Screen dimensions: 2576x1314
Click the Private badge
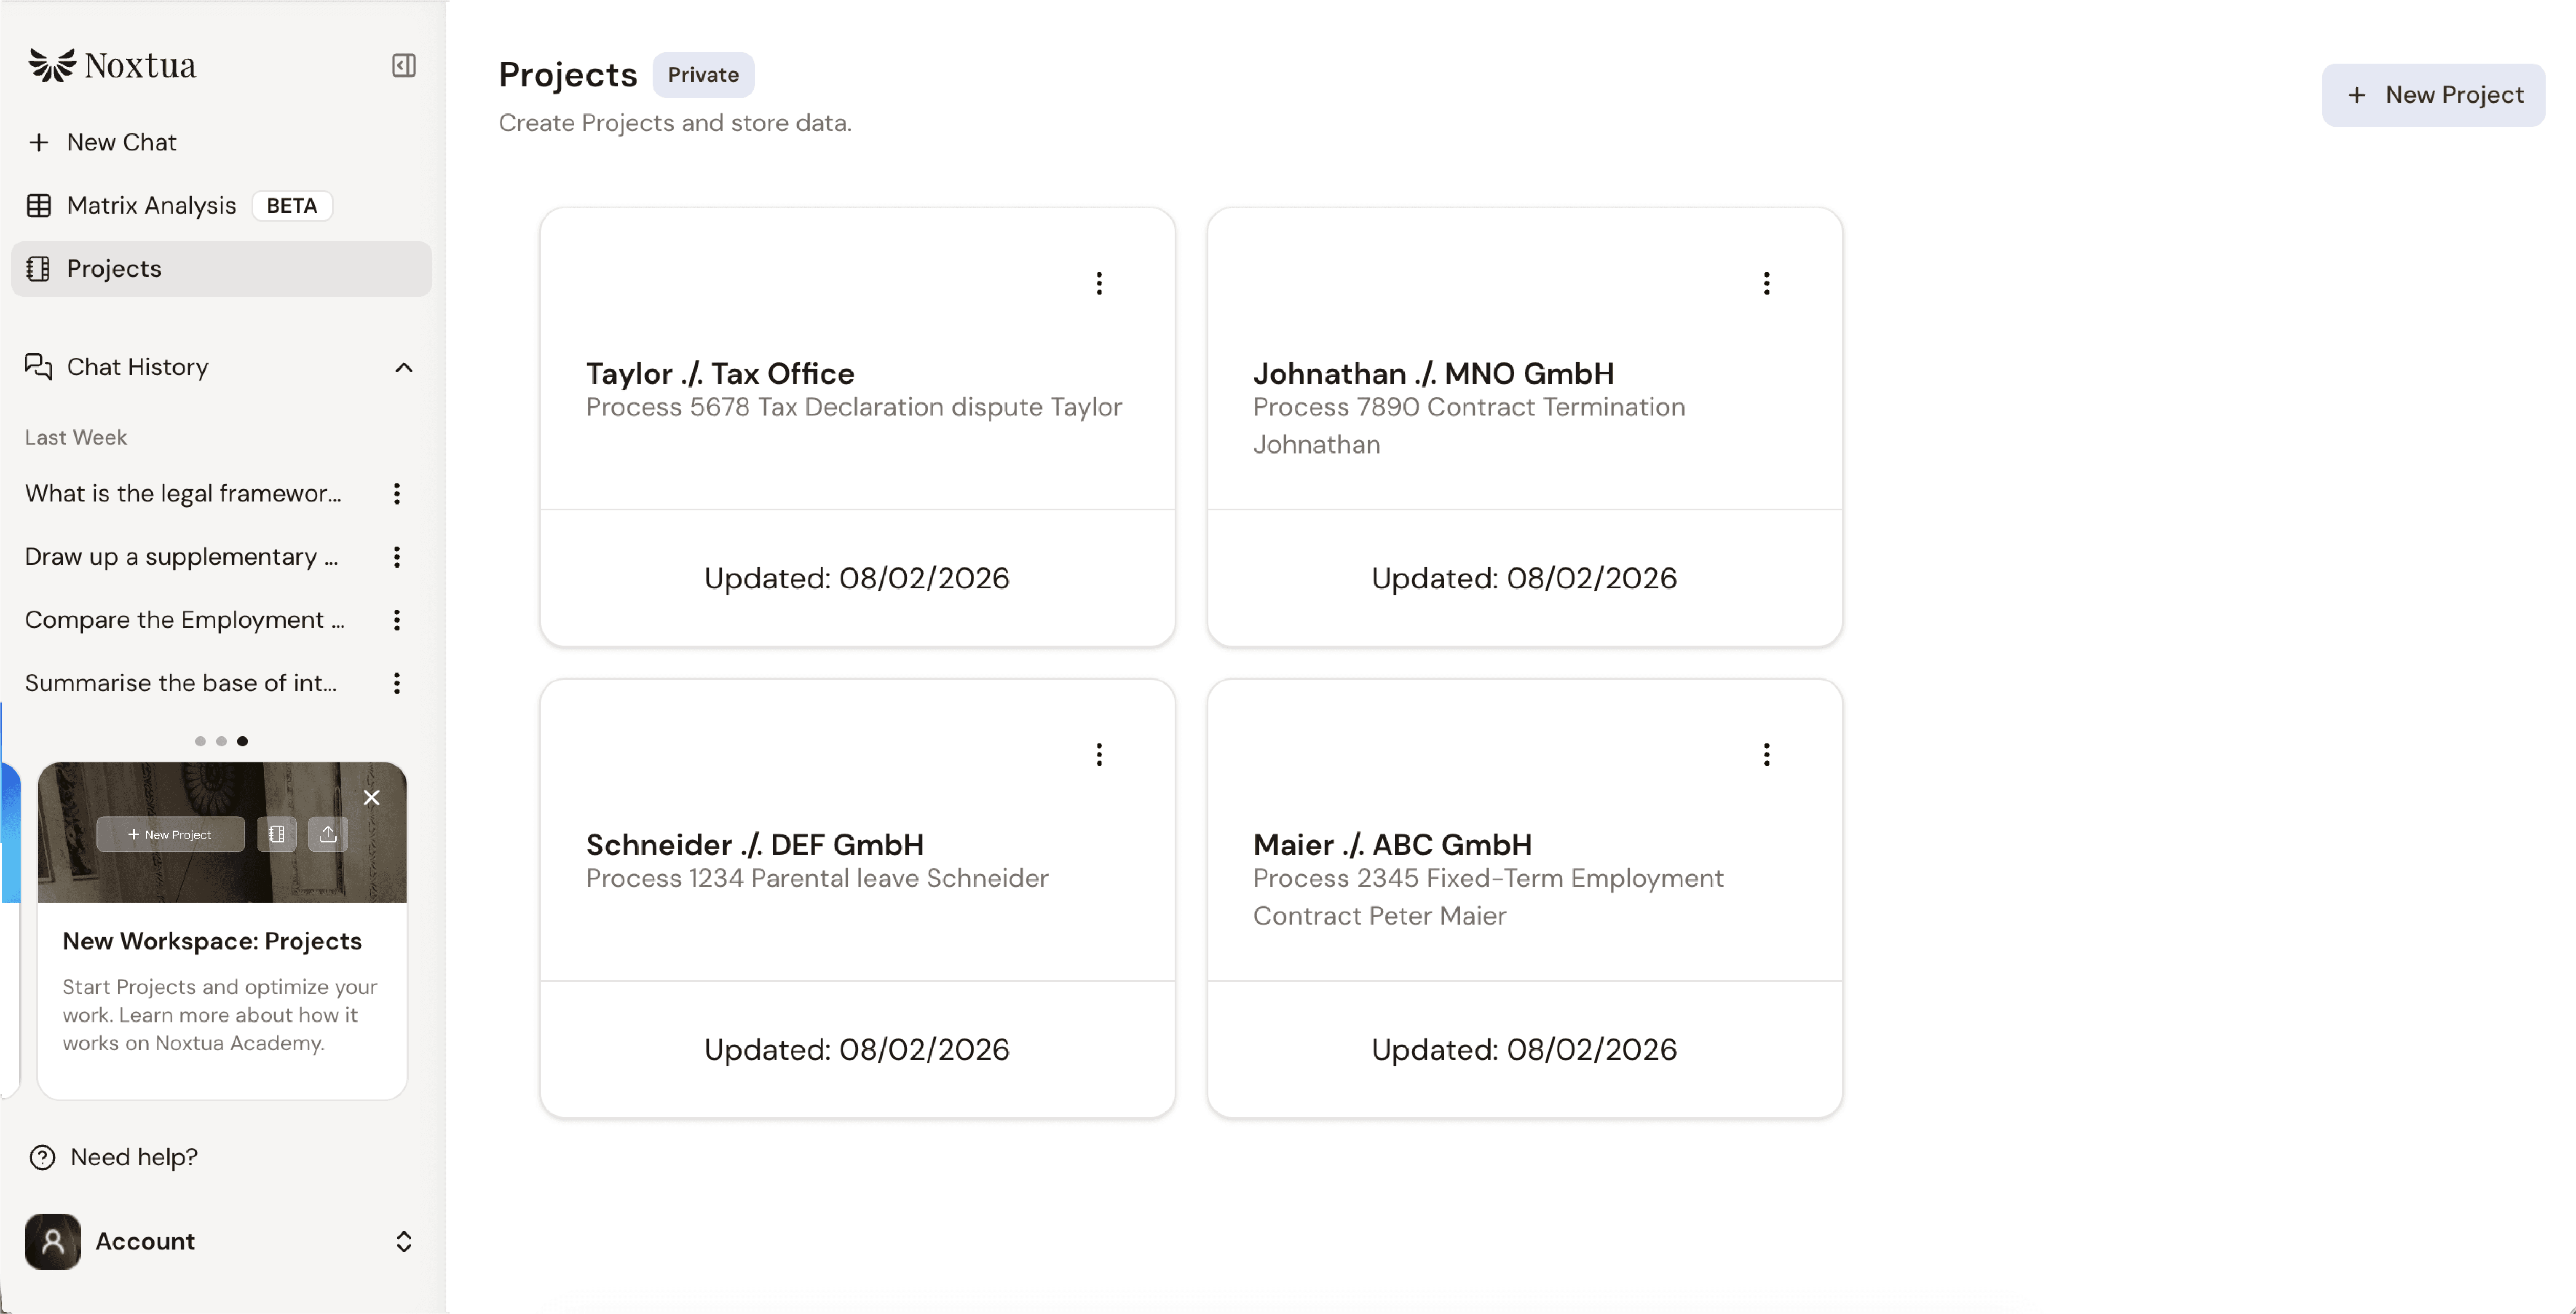pos(703,75)
